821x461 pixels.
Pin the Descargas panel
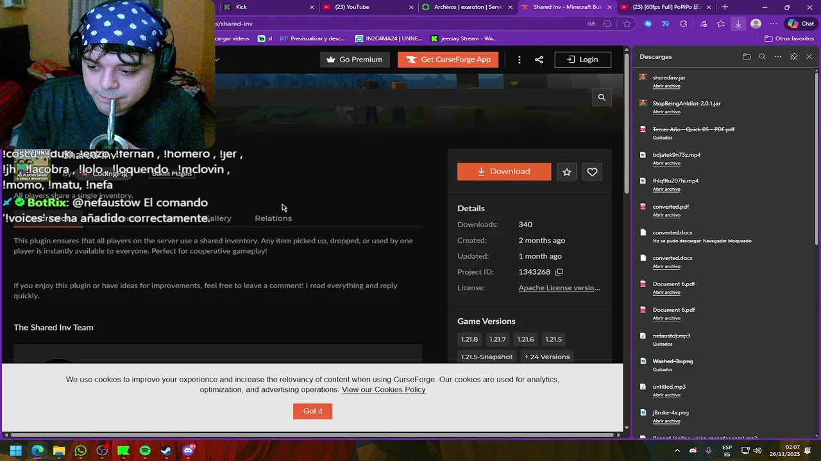tap(793, 57)
